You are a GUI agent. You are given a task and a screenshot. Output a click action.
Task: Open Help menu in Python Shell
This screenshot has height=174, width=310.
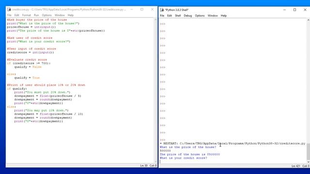224,15
